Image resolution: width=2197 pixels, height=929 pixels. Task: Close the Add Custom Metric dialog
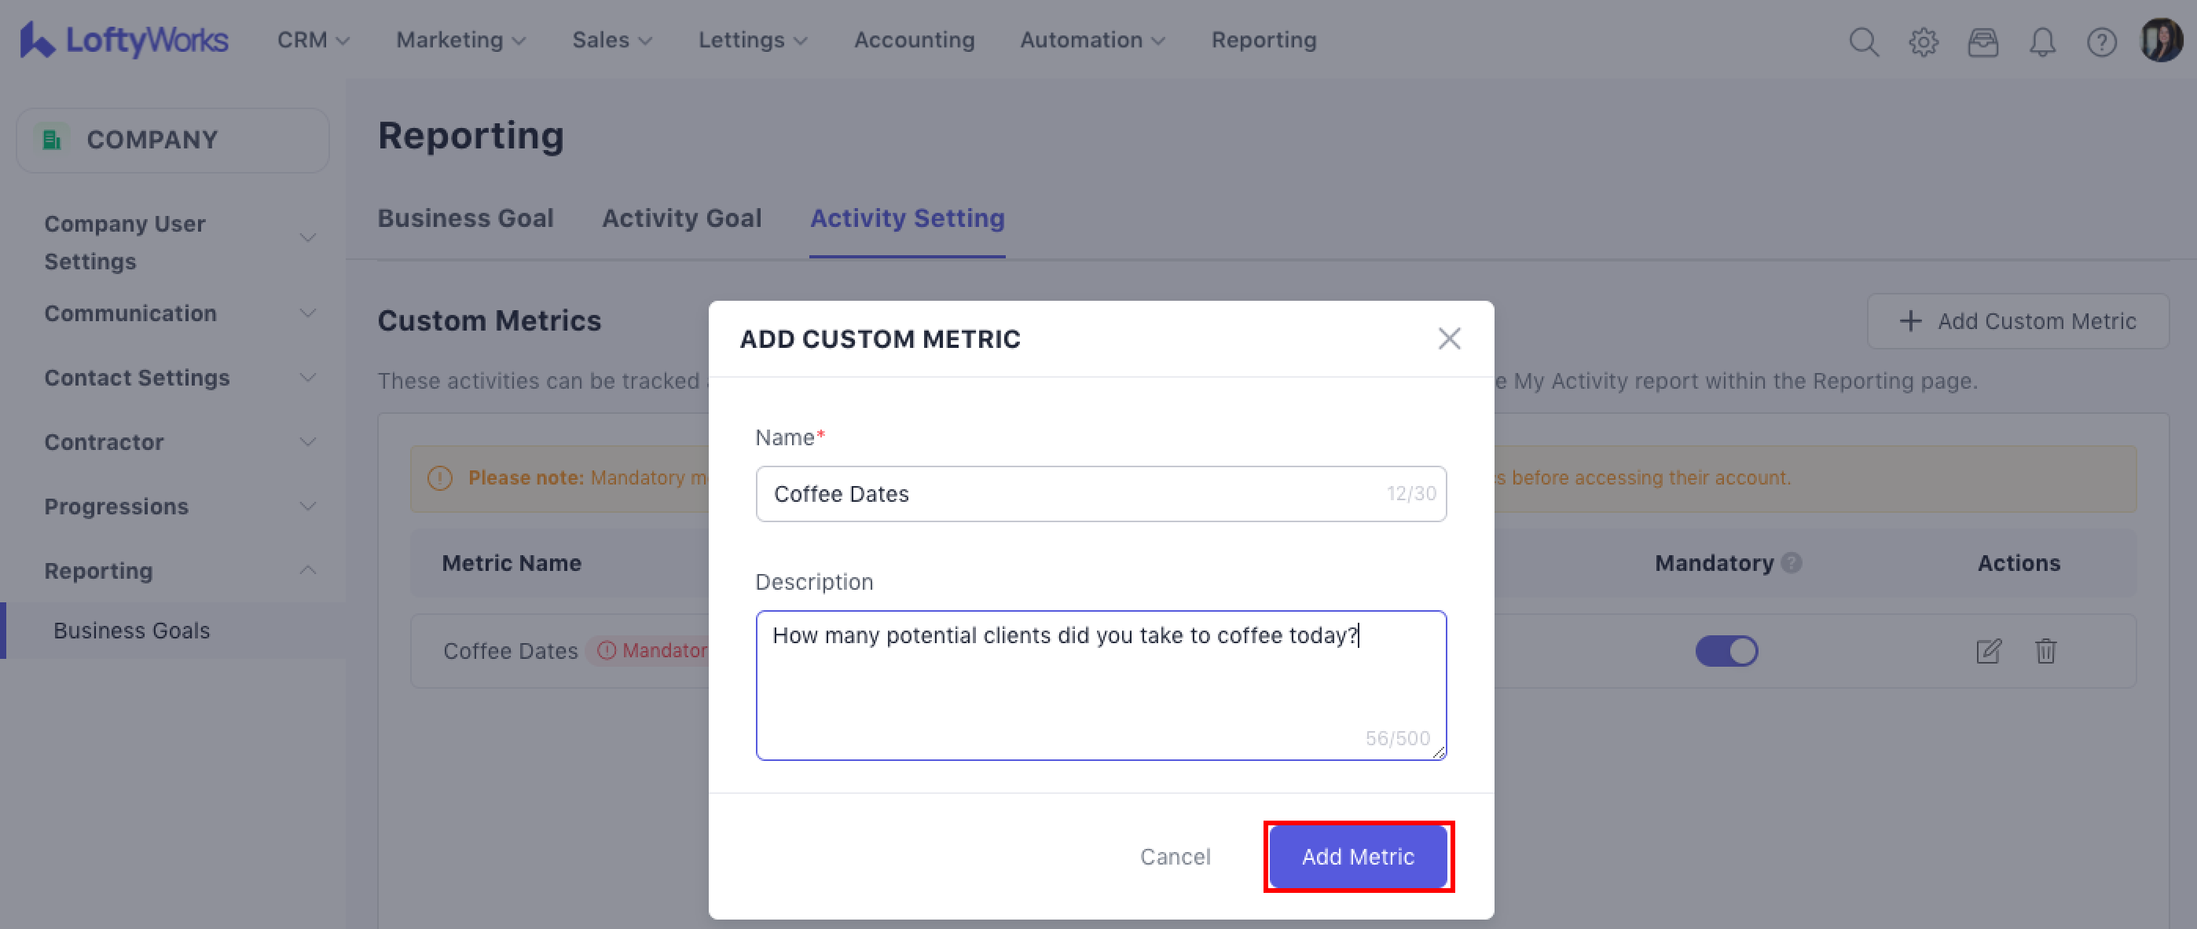coord(1448,338)
